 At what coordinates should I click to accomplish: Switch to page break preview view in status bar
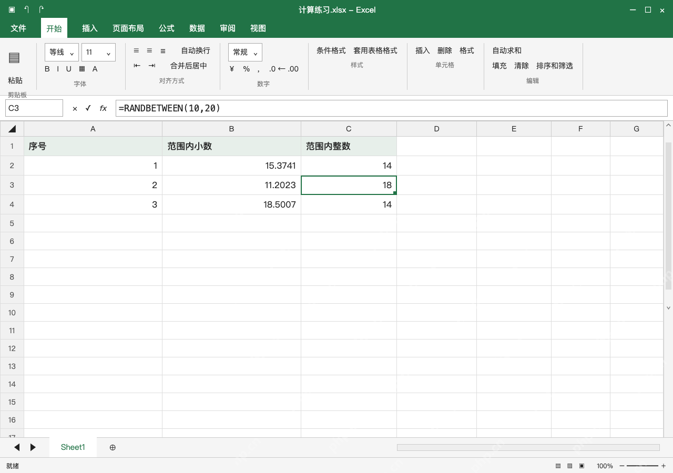pos(582,466)
